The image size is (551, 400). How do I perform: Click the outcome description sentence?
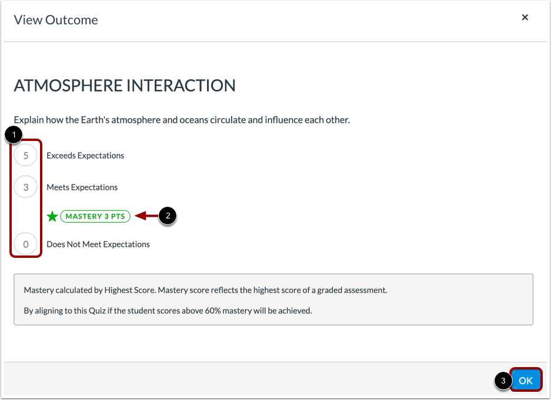click(181, 120)
